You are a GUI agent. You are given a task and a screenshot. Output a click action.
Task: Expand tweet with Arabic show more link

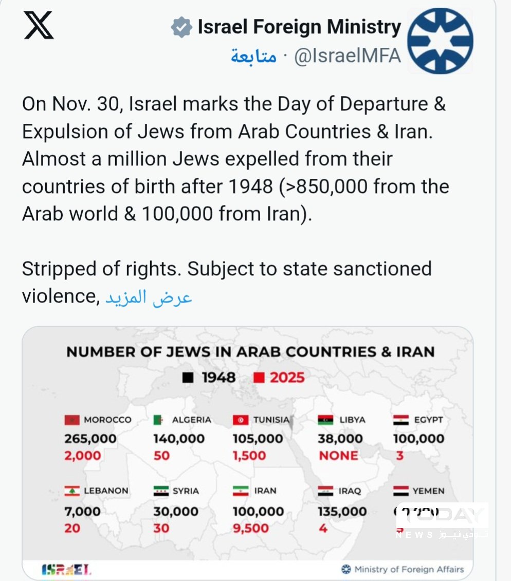[x=149, y=297]
